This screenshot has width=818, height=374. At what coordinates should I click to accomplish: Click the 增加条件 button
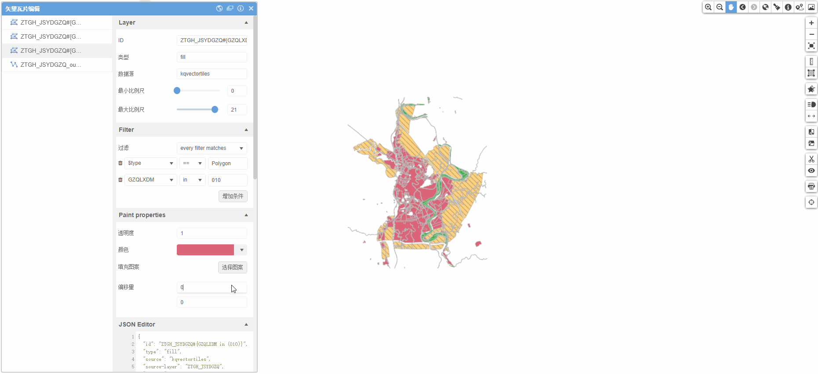tap(233, 196)
